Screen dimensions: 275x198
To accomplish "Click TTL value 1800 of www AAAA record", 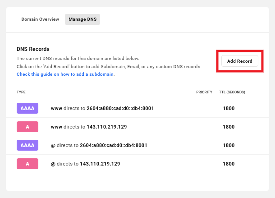I will click(x=229, y=108).
